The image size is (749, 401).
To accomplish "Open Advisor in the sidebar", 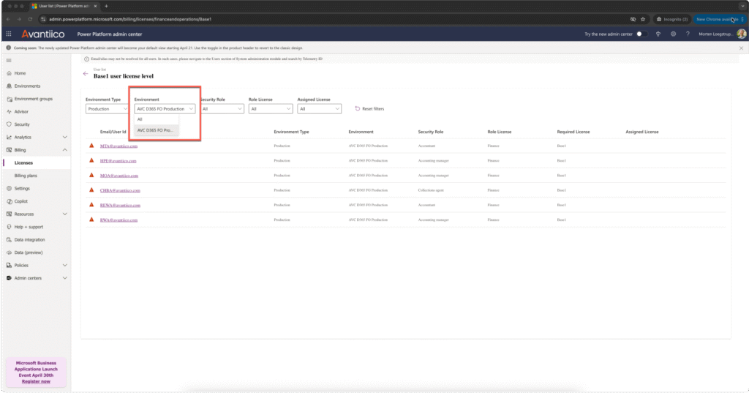I will point(21,112).
